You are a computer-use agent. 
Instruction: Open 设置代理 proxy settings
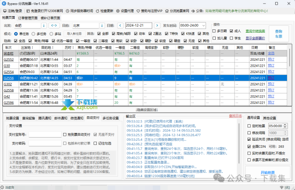pyautogui.click(x=125, y=11)
